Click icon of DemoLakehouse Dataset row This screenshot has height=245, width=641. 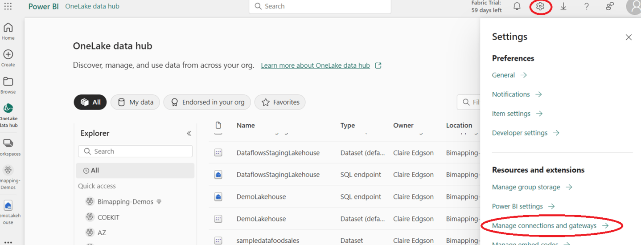(218, 219)
